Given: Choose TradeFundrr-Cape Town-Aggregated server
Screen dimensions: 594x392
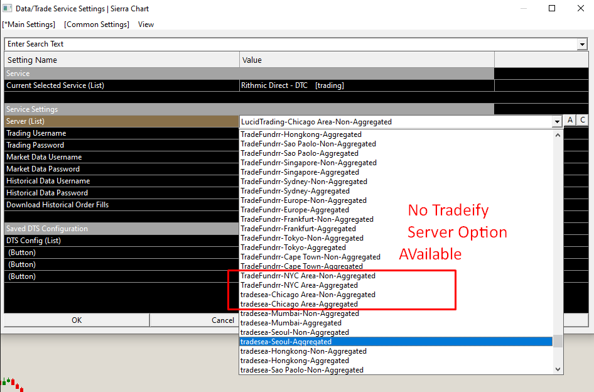Looking at the screenshot, I should [x=396, y=266].
